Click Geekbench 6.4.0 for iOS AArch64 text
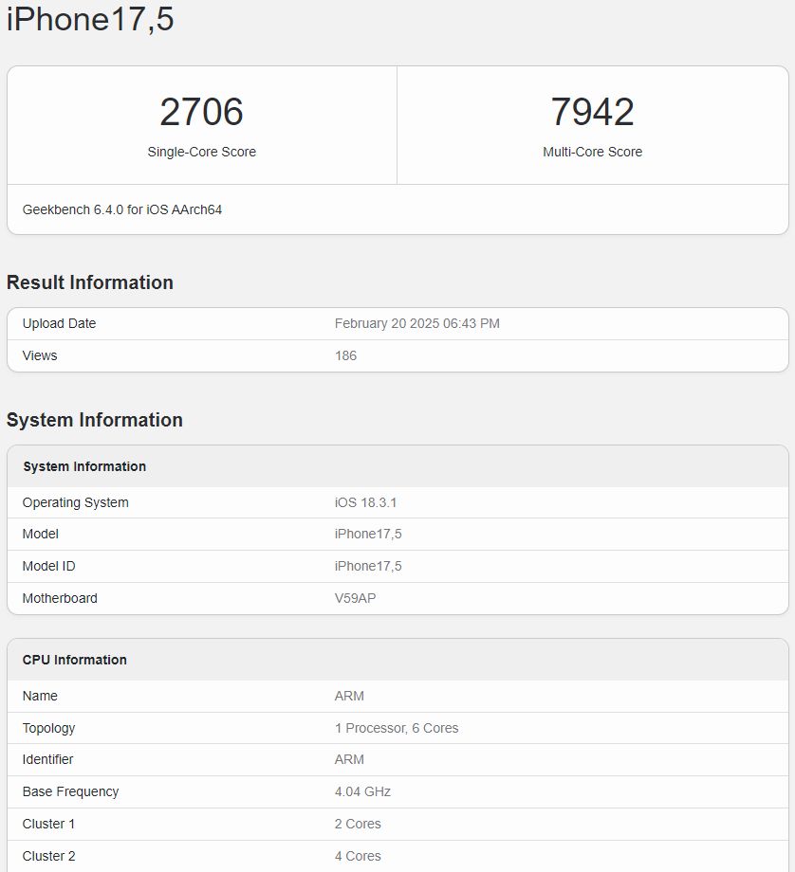 122,209
